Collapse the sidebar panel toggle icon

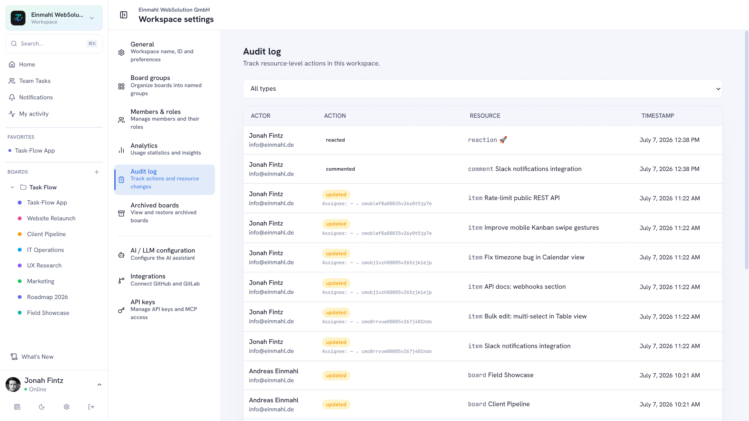124,15
